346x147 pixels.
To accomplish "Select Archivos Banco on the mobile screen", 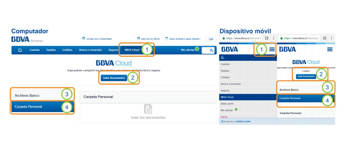I will click(306, 90).
